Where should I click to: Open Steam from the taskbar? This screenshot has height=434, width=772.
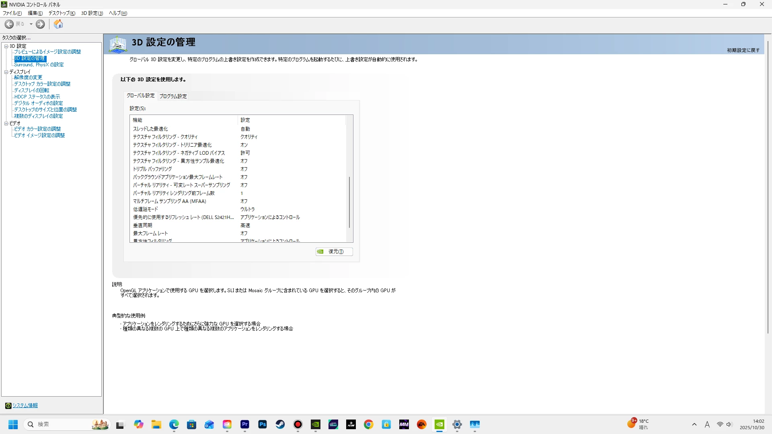coord(280,424)
